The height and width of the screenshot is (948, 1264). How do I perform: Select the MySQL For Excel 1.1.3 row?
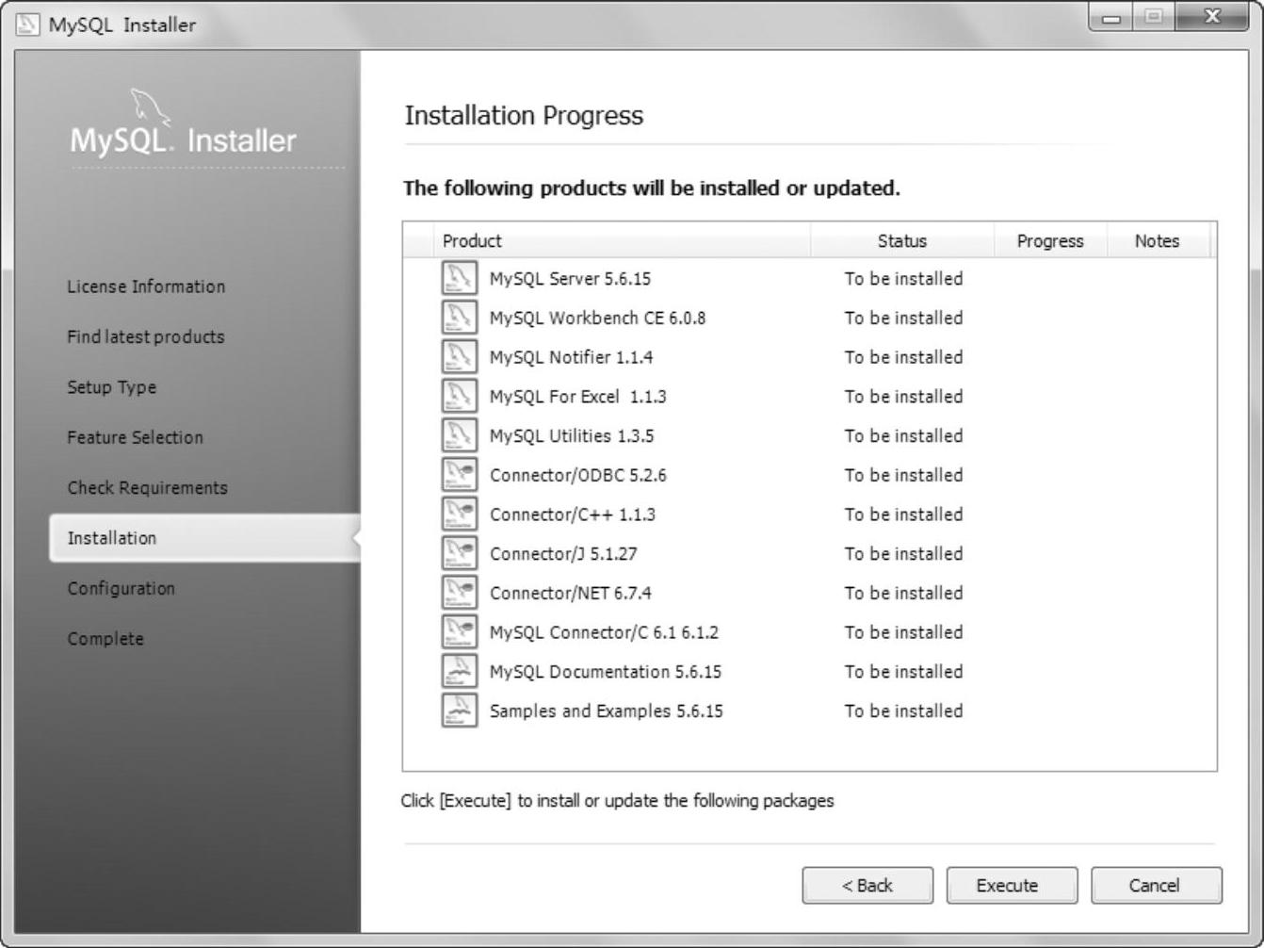[x=810, y=396]
